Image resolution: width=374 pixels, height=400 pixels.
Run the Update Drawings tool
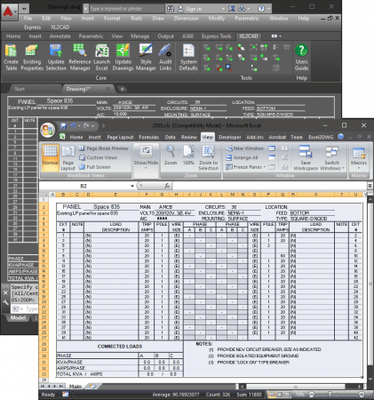click(123, 57)
